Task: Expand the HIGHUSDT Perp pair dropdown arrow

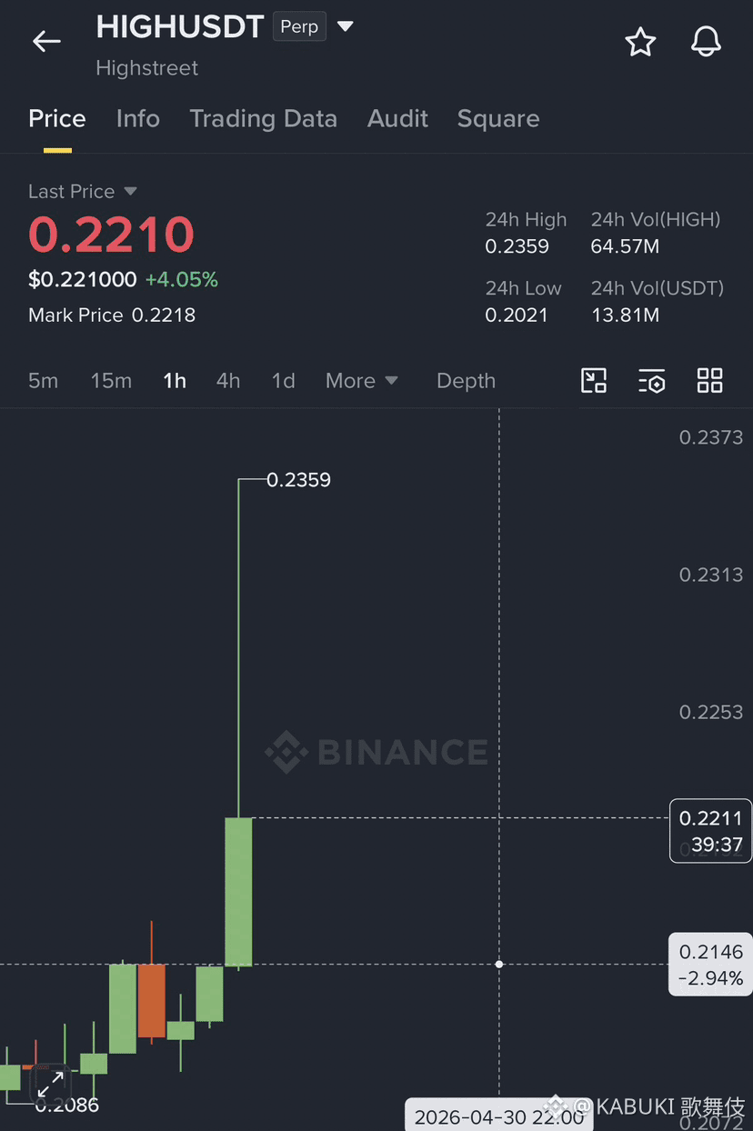Action: (x=346, y=26)
